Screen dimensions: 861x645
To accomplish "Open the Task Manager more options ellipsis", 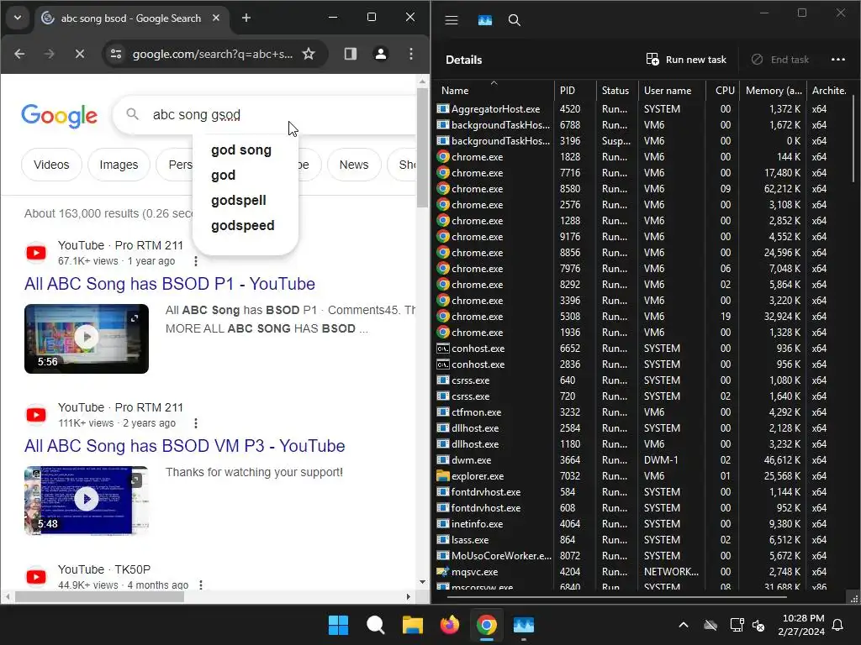I will pos(838,60).
